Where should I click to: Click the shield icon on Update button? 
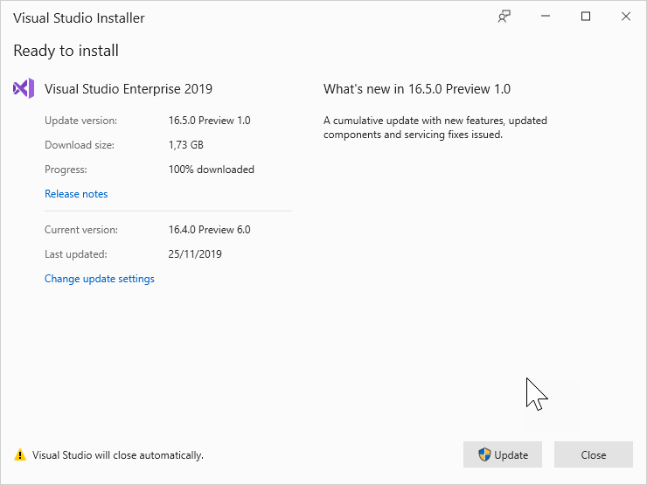pyautogui.click(x=484, y=454)
